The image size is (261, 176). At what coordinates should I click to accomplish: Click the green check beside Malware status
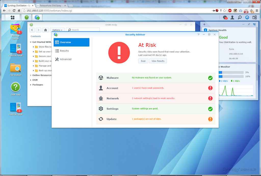[210, 78]
